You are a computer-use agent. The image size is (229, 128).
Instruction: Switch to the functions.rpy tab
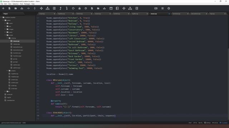[x=180, y=14]
